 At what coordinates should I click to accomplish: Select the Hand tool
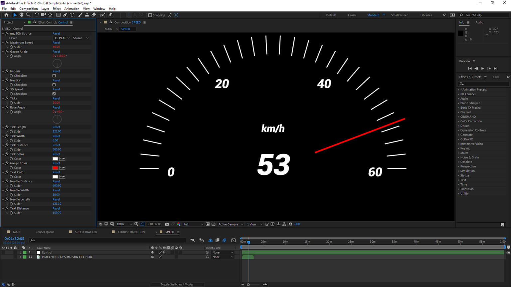(x=21, y=15)
